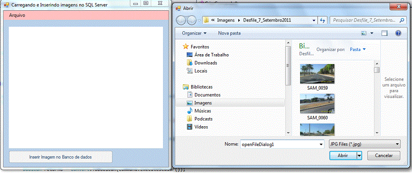This screenshot has width=412, height=175.
Task: Click the Locais recent places icon
Action: (x=189, y=71)
